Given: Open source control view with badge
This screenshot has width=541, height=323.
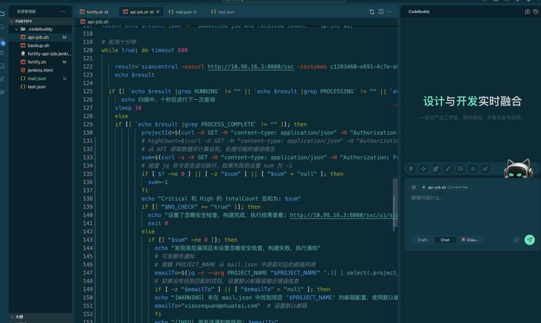Looking at the screenshot, I should 3,42.
